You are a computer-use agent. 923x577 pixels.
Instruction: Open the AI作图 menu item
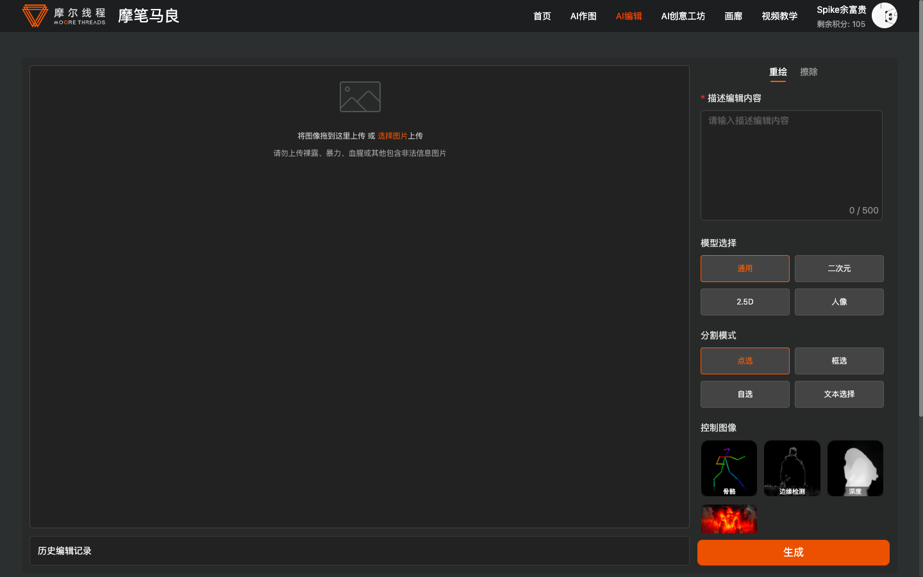coord(583,16)
